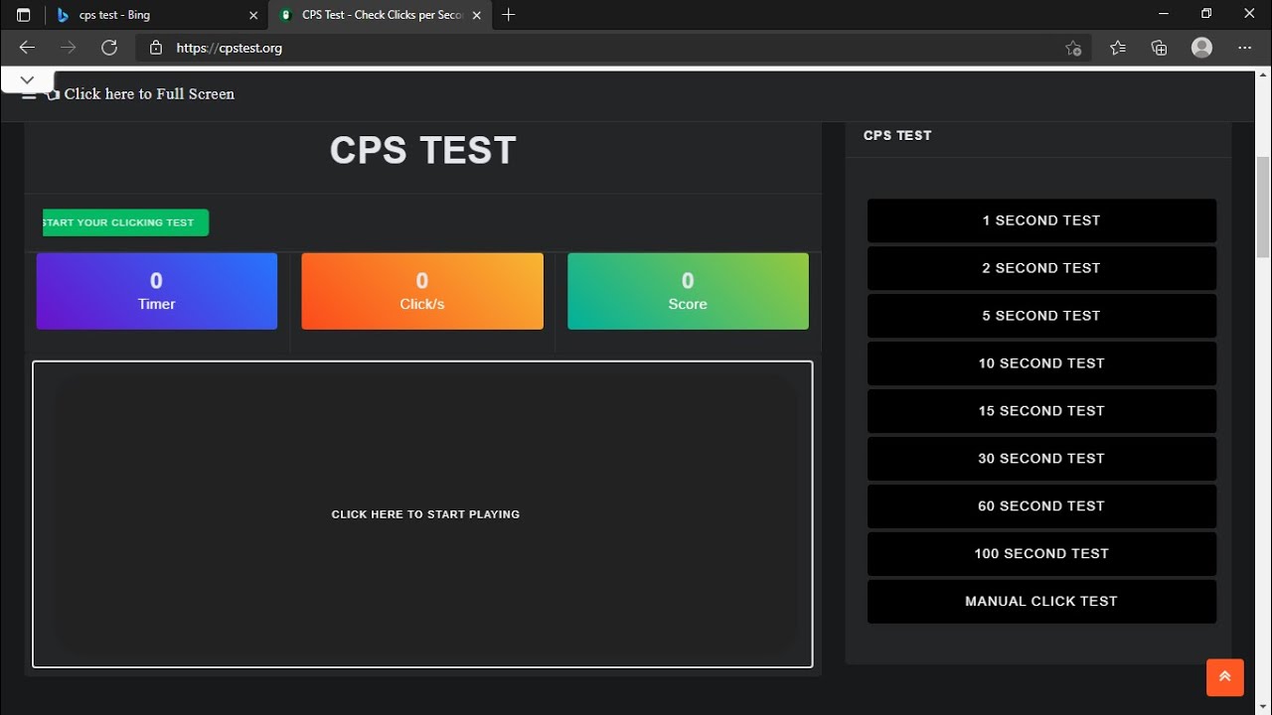Choose the MANUAL CLICK TEST button
1272x715 pixels.
click(x=1041, y=602)
